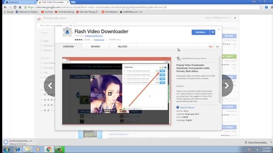Open Internet Explorer from the taskbar
Screen dimensions: 273x153
(17, 149)
